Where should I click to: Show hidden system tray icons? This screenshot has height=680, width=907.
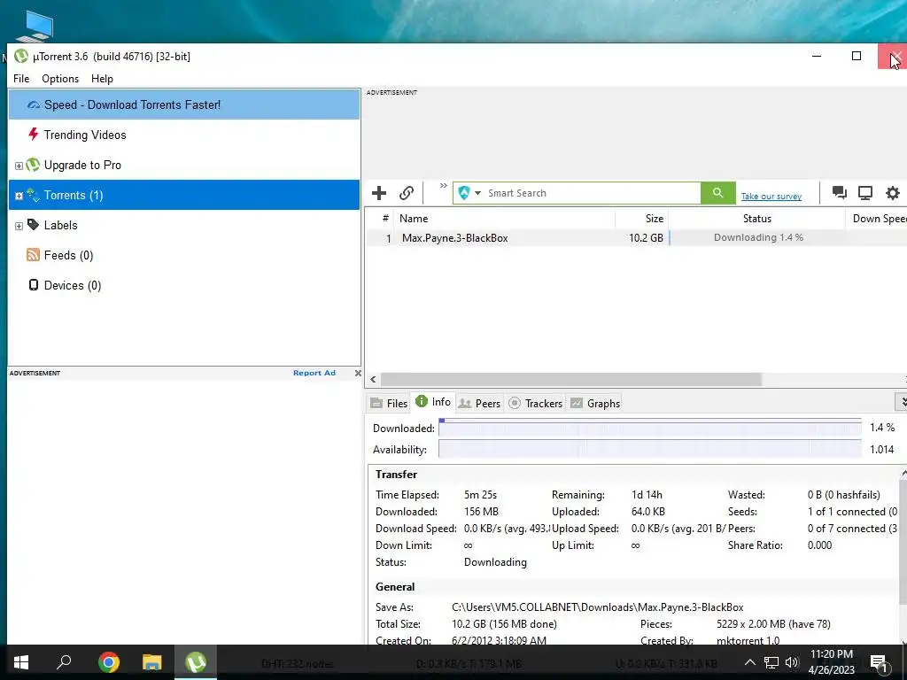[749, 662]
